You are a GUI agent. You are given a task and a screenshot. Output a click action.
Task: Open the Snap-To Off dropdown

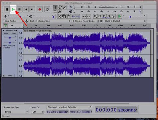[38, 112]
